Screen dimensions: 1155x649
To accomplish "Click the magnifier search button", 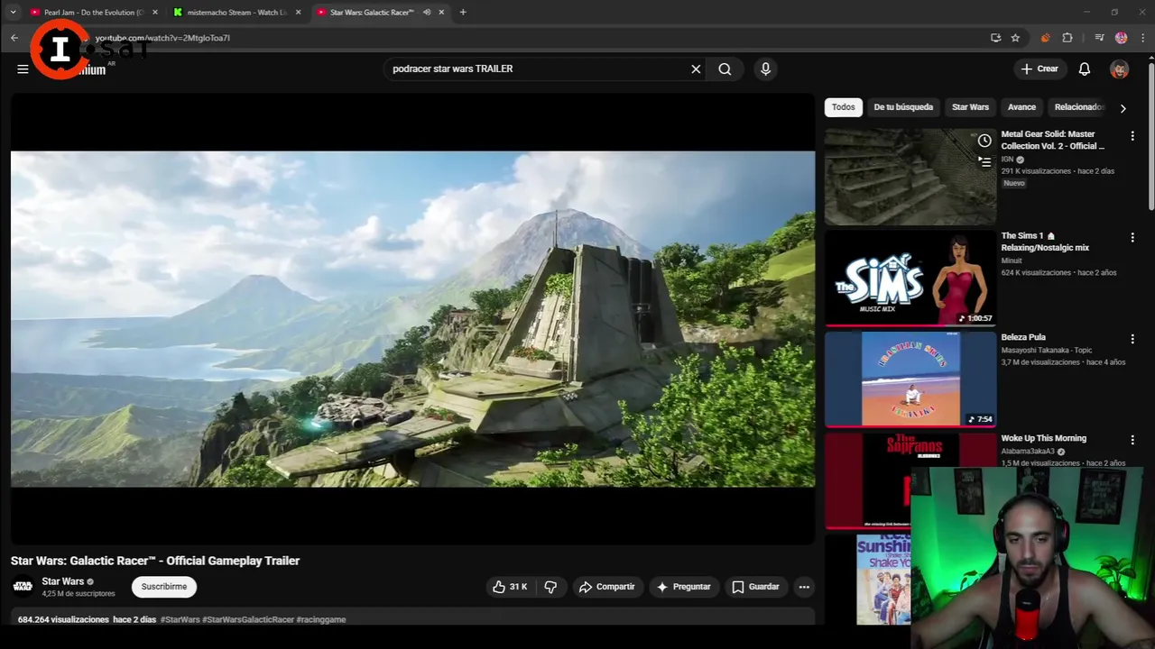I will [725, 69].
